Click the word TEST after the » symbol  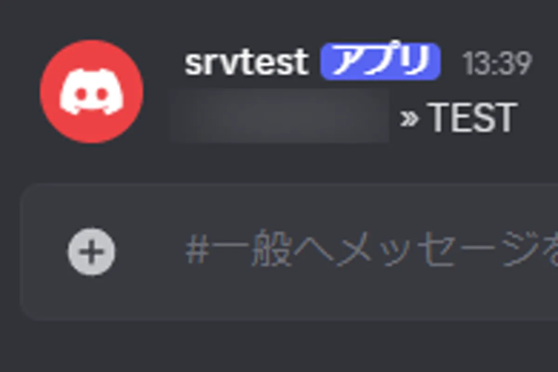pos(472,118)
